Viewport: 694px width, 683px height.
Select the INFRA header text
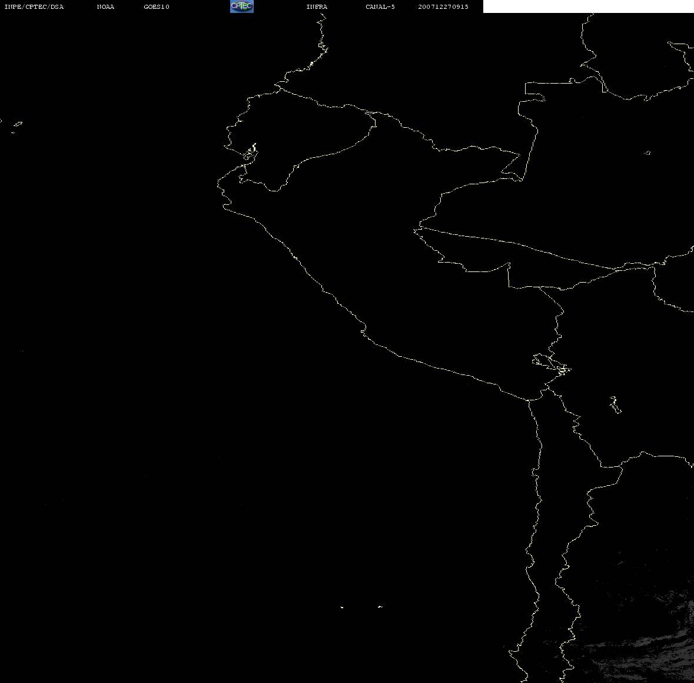(317, 7)
